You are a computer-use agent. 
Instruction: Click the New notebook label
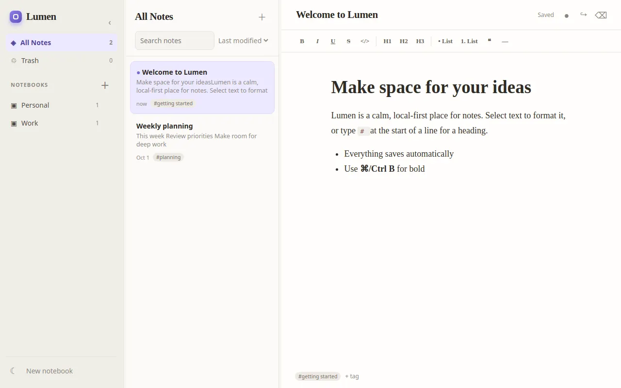coord(49,371)
